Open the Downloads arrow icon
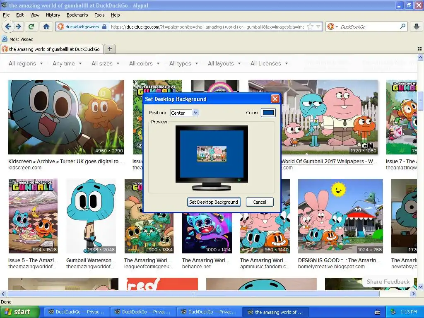424x318 pixels. (x=417, y=26)
